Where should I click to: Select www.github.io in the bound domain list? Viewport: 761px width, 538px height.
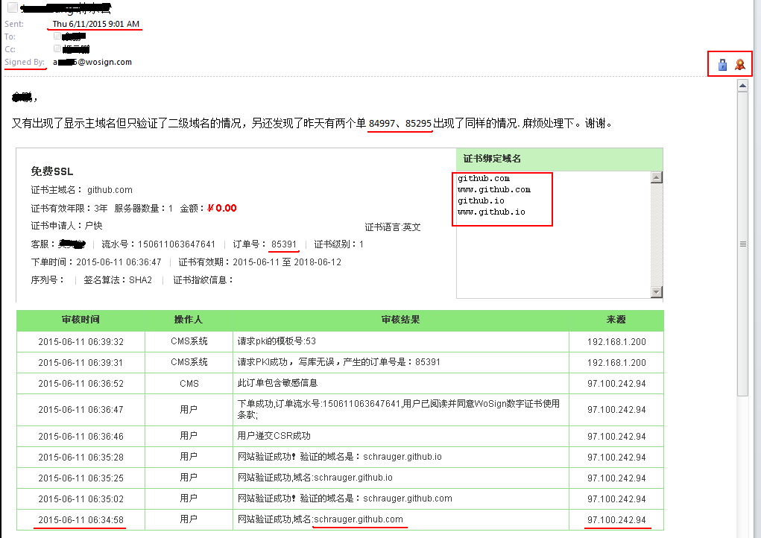pos(491,212)
